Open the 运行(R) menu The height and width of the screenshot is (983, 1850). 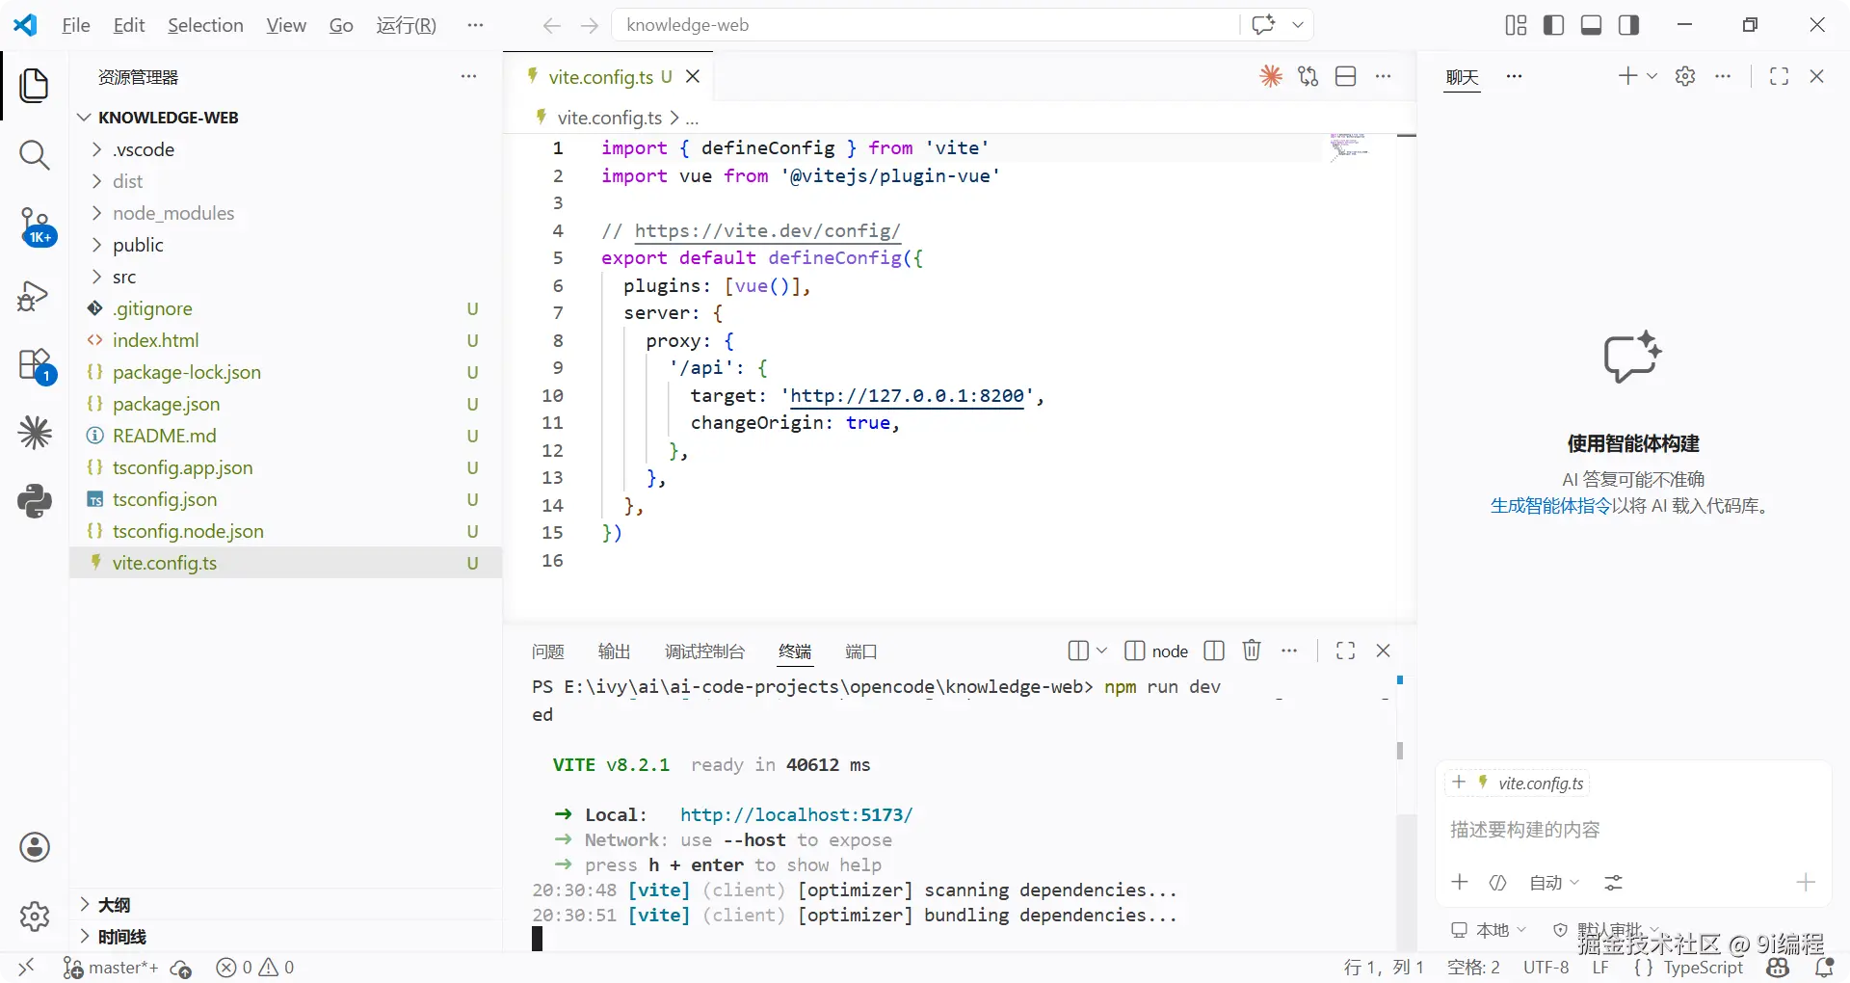tap(406, 25)
